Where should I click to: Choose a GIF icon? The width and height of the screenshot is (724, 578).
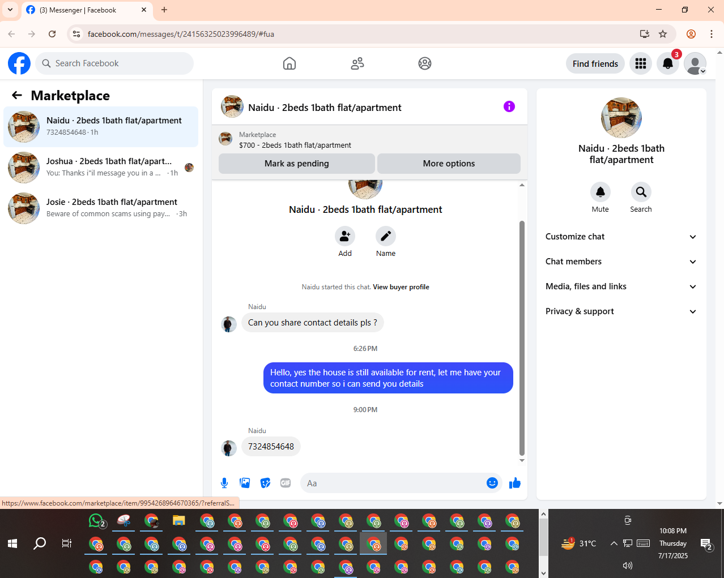coord(286,483)
